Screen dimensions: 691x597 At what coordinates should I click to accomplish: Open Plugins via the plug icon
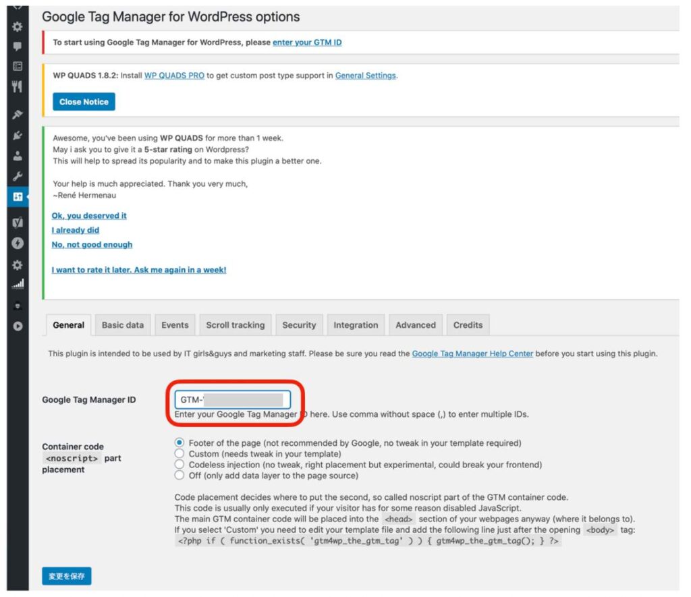[17, 136]
